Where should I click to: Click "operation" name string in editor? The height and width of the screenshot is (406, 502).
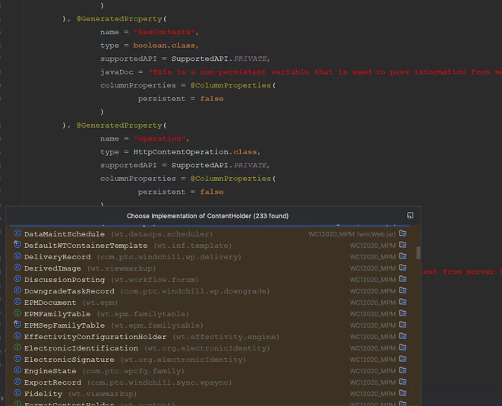coord(159,138)
